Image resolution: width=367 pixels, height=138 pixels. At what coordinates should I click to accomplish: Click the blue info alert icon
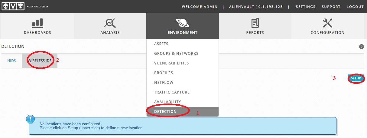[x=31, y=119]
